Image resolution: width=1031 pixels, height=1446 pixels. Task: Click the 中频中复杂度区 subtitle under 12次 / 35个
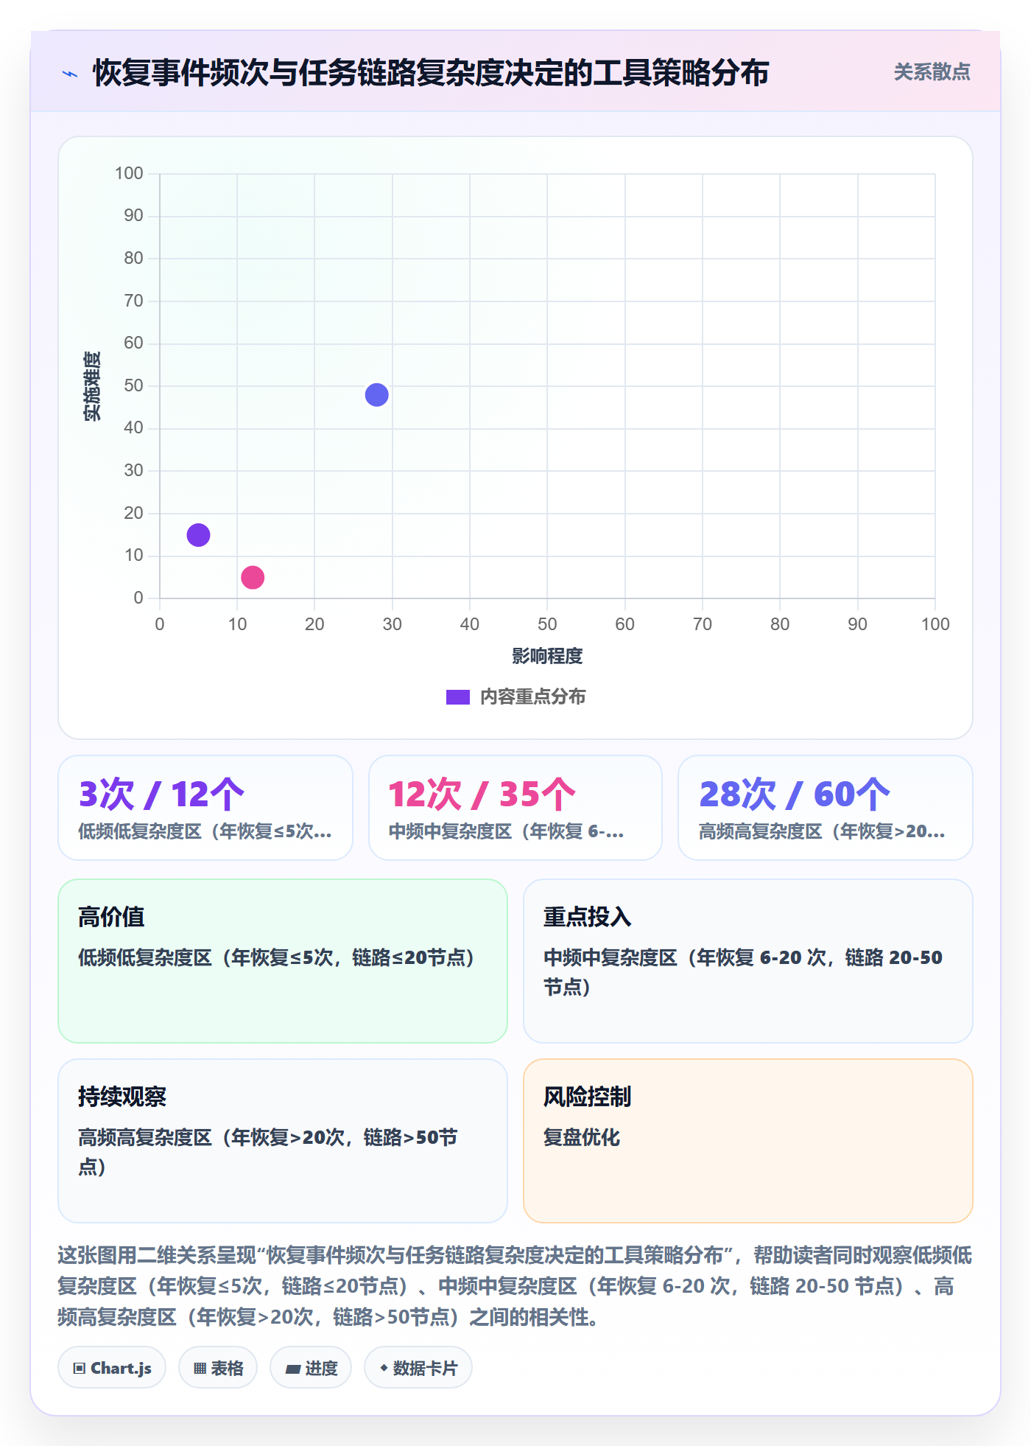(x=507, y=832)
